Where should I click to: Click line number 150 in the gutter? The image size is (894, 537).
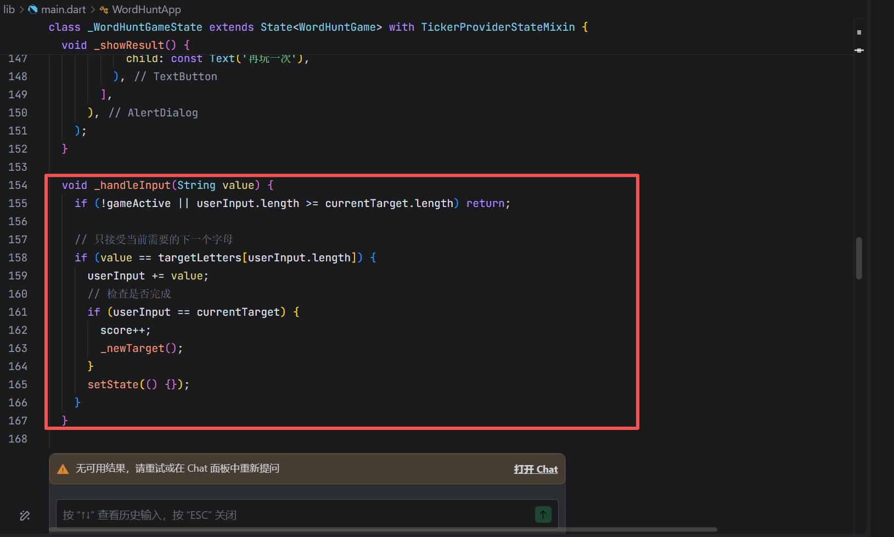point(18,113)
